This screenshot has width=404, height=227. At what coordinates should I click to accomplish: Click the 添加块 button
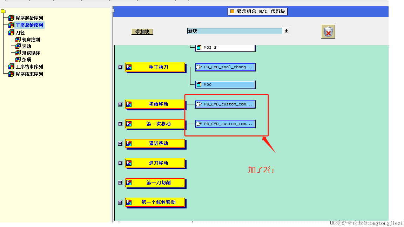(x=142, y=32)
